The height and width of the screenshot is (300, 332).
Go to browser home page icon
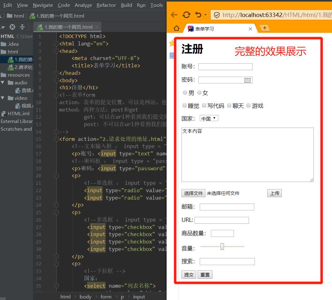click(x=177, y=28)
